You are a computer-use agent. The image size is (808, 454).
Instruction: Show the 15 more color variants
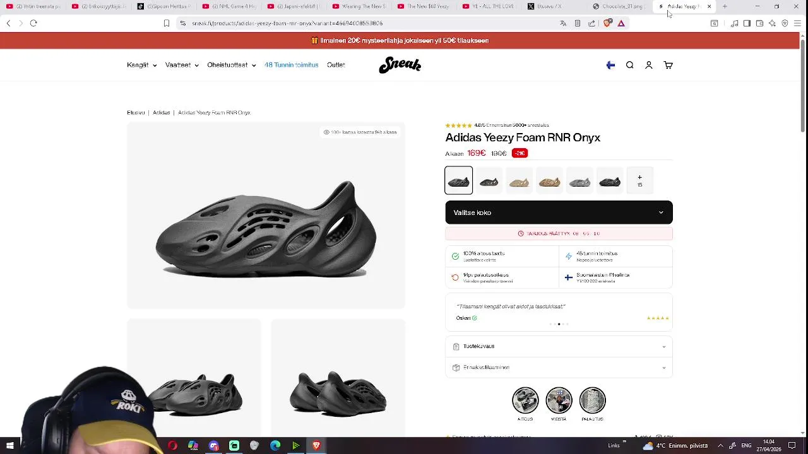639,181
